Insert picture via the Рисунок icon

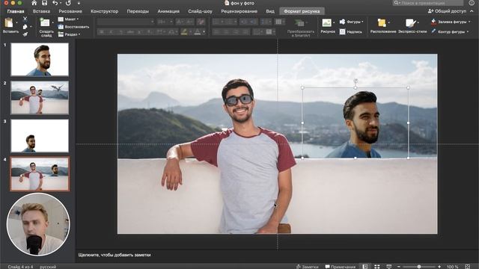[x=326, y=23]
